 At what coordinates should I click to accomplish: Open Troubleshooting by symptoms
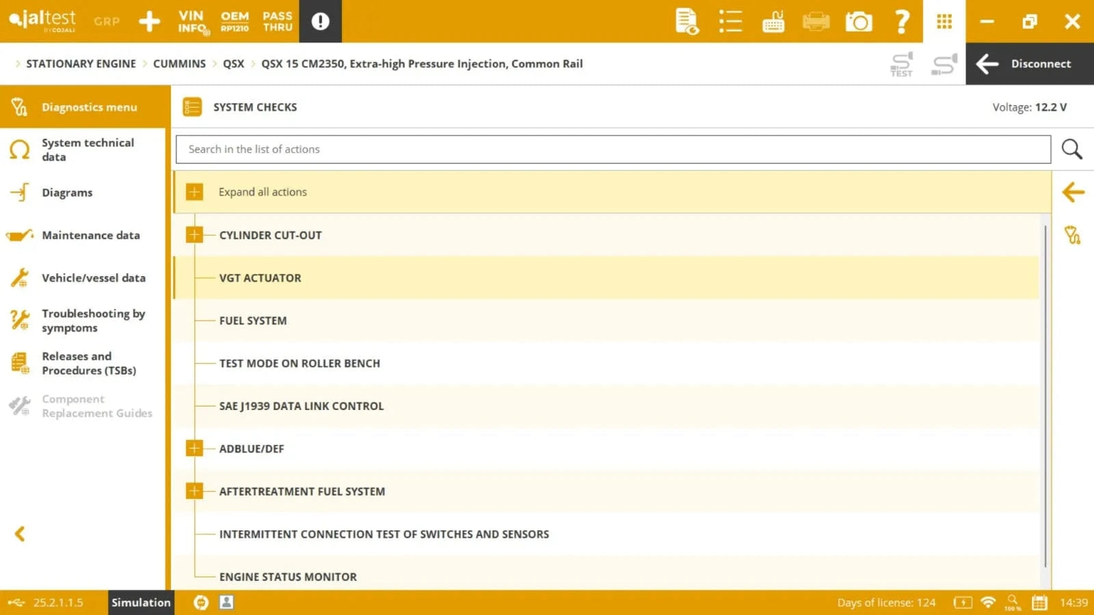[93, 320]
